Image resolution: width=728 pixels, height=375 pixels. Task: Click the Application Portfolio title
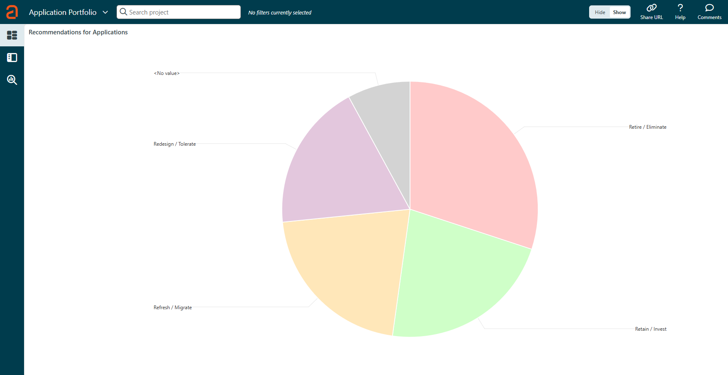pos(63,12)
